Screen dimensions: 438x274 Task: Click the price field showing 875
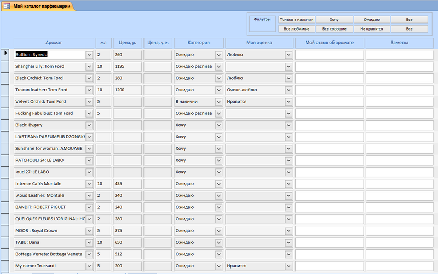(x=128, y=231)
